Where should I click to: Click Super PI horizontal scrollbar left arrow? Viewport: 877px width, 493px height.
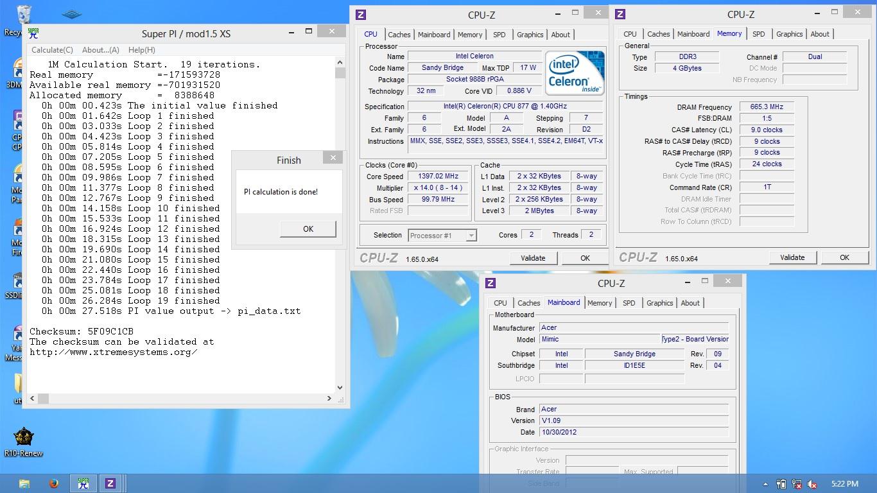(x=32, y=398)
